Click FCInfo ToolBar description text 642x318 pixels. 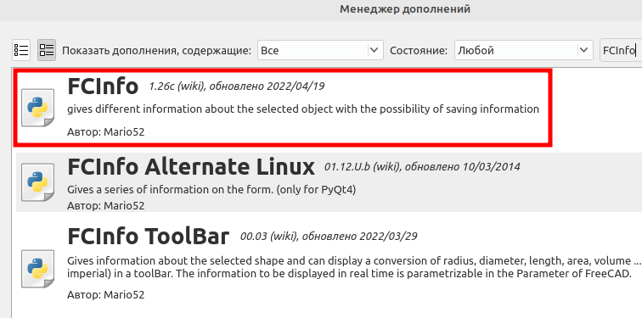click(x=354, y=267)
